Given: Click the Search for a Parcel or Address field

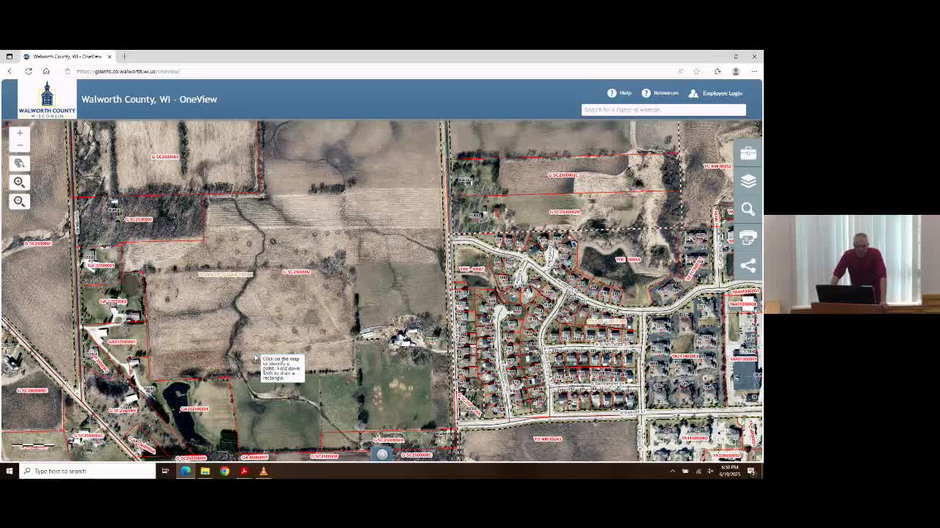Looking at the screenshot, I should [x=663, y=110].
